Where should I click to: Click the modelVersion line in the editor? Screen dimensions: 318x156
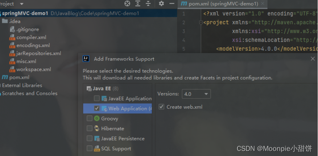coord(267,49)
